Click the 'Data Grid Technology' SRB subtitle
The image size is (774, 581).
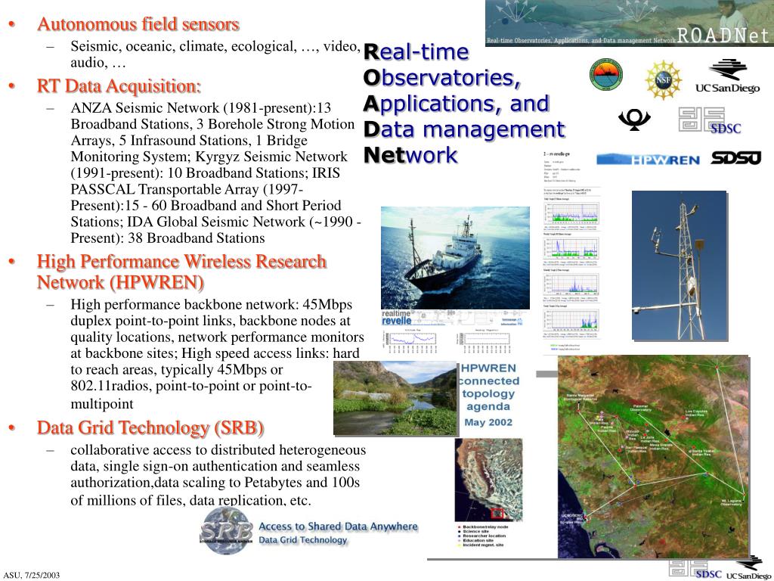pos(303,540)
